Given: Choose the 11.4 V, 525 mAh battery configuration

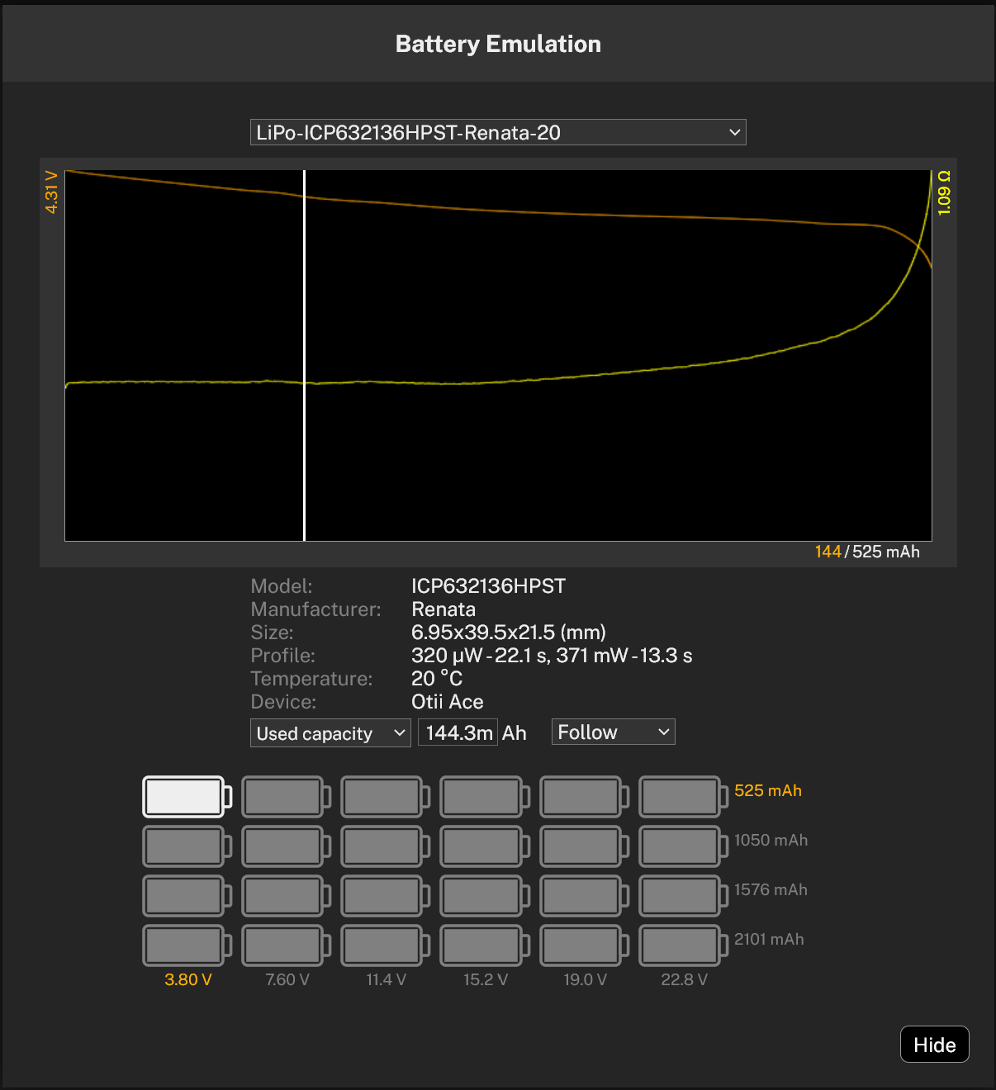Looking at the screenshot, I should pos(384,795).
